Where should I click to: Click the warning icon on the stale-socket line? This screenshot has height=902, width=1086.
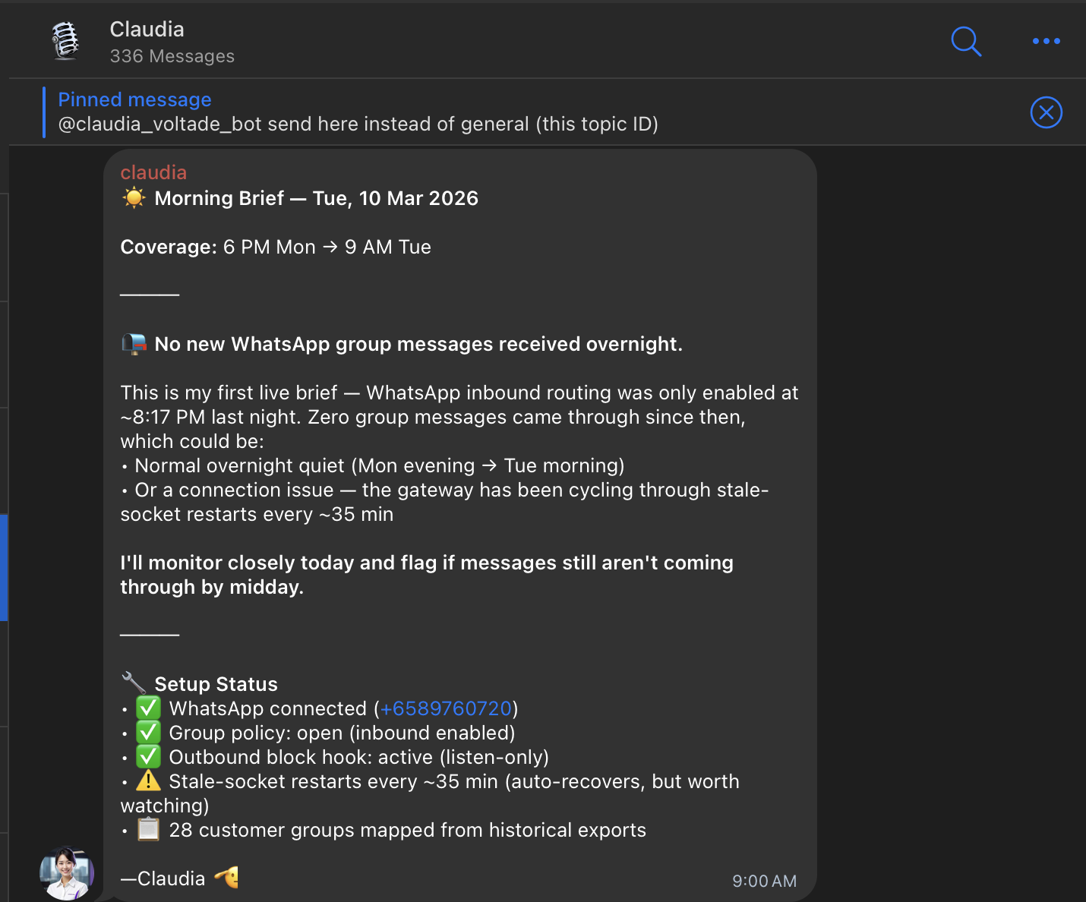148,781
